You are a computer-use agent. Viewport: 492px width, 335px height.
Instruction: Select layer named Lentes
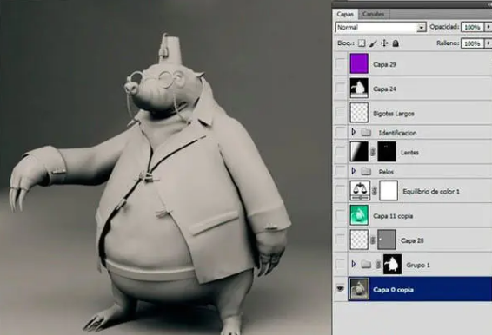coord(409,153)
